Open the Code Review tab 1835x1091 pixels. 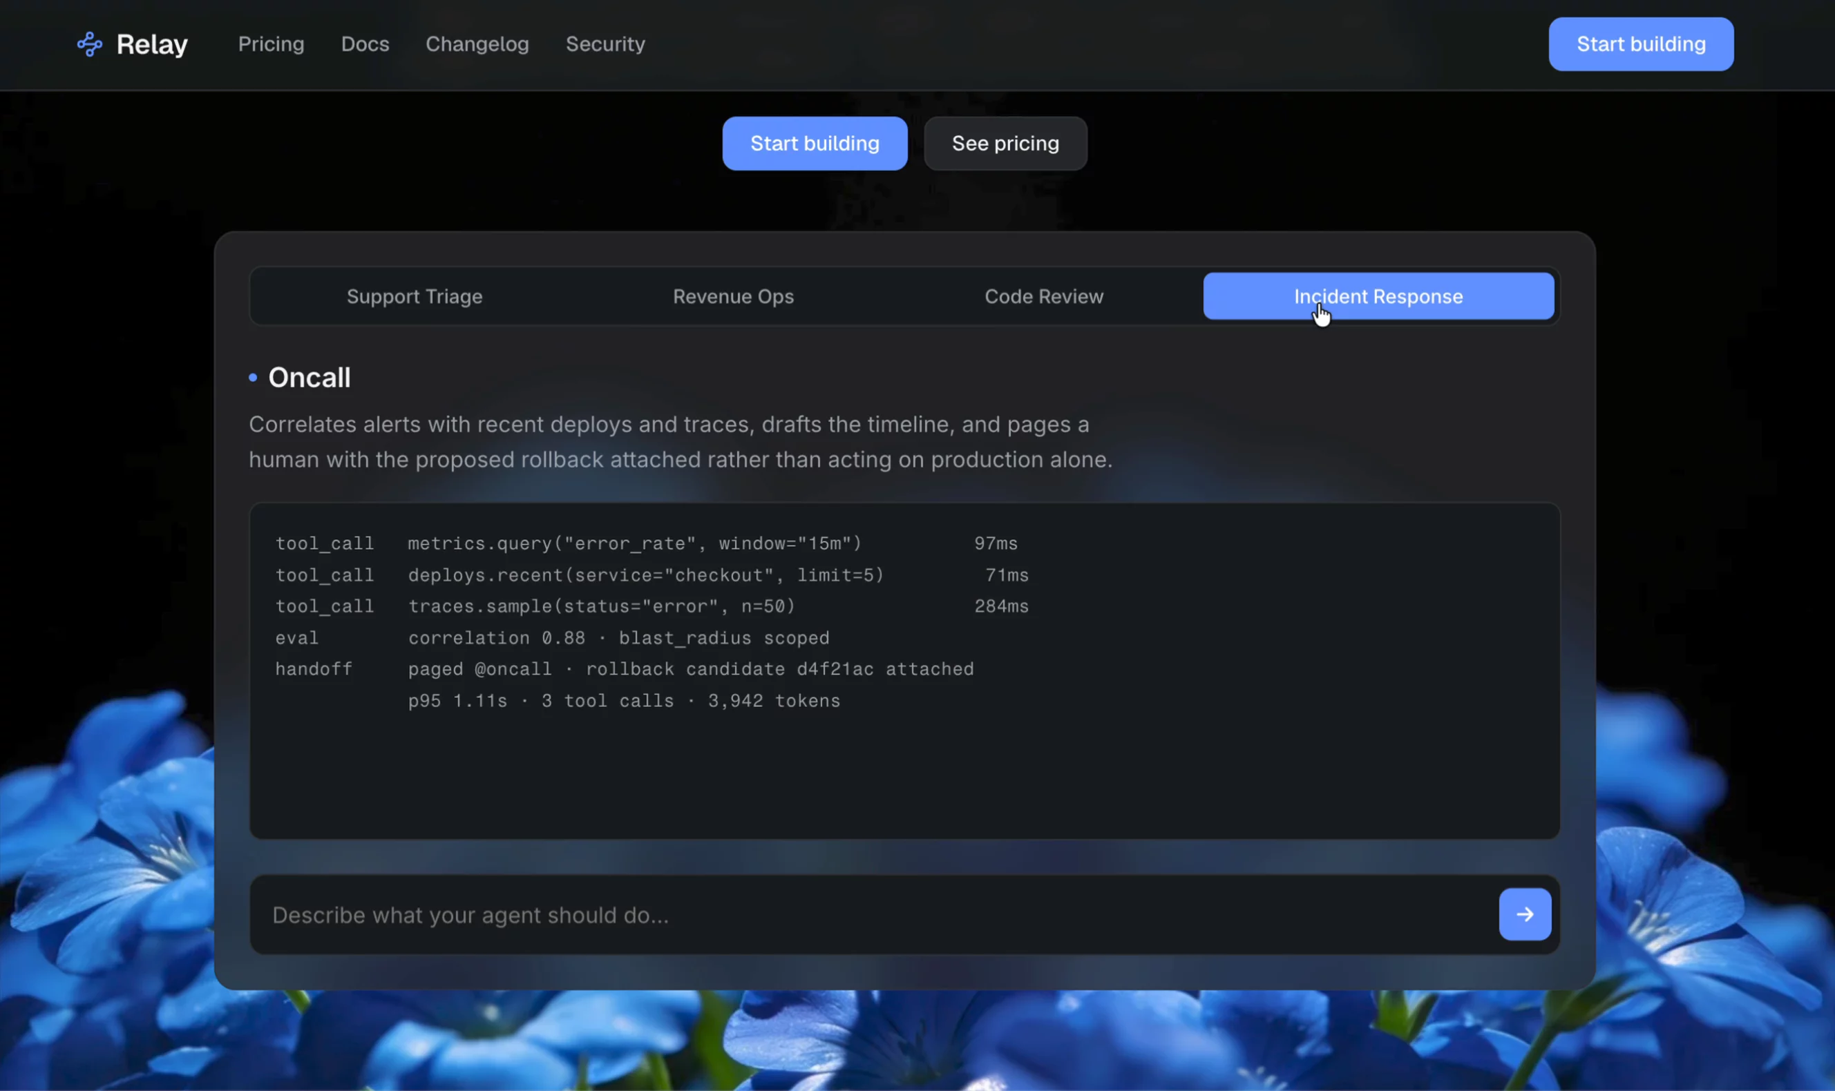coord(1044,296)
